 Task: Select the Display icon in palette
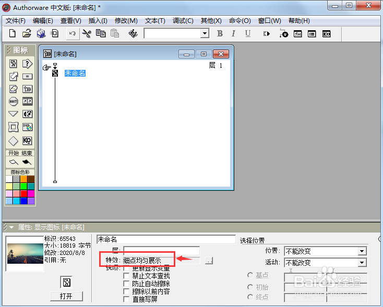click(x=13, y=64)
